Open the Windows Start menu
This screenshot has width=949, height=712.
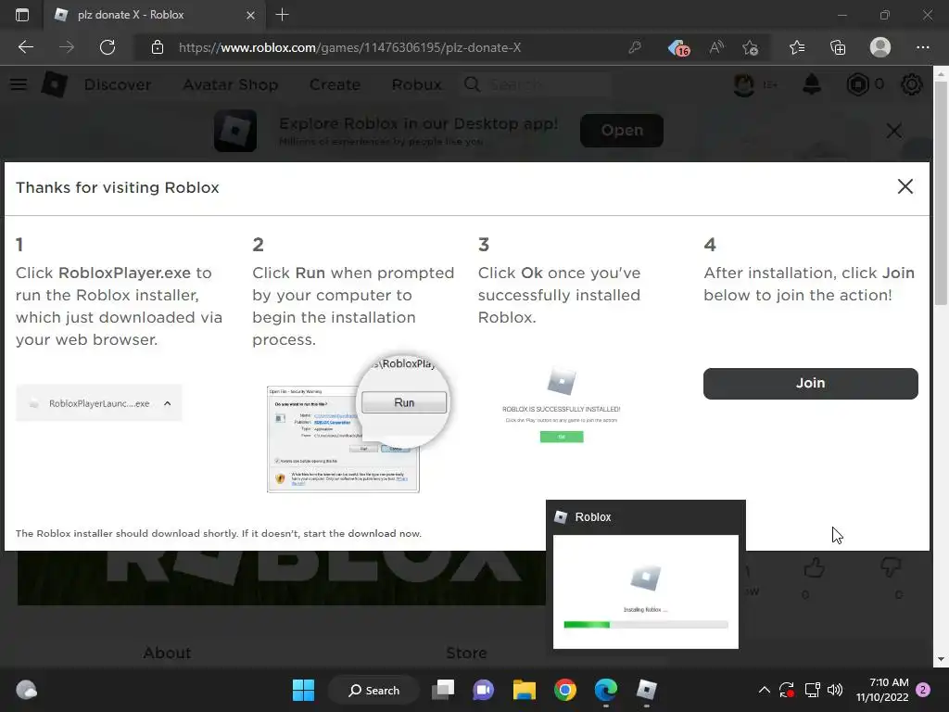coord(303,690)
